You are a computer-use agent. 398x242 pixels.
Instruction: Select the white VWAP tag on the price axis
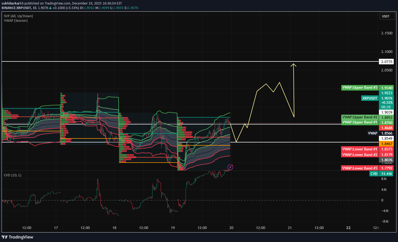click(372, 133)
